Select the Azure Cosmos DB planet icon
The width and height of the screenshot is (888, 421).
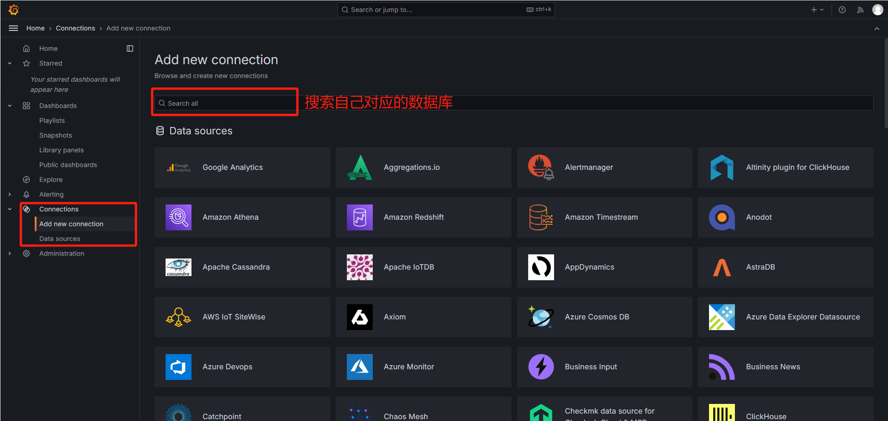[541, 317]
